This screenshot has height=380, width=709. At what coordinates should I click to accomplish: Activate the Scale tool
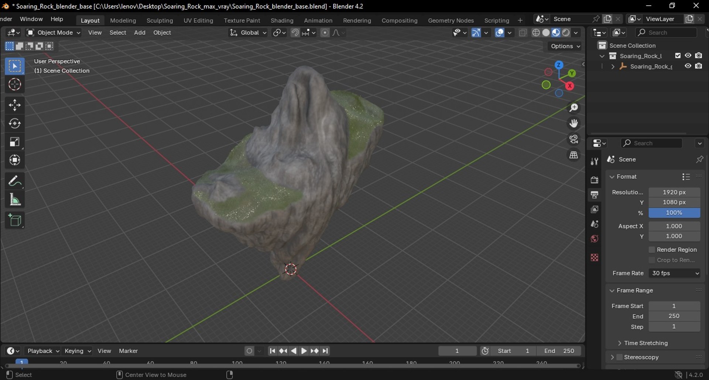click(15, 142)
